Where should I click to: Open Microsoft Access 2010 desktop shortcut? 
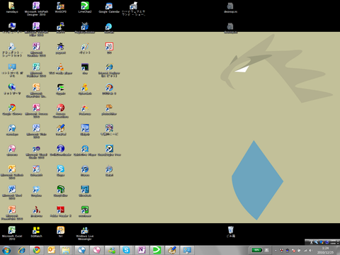[36, 110]
